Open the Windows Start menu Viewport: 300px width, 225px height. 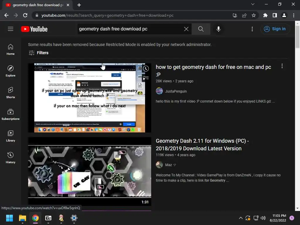pyautogui.click(x=9, y=218)
